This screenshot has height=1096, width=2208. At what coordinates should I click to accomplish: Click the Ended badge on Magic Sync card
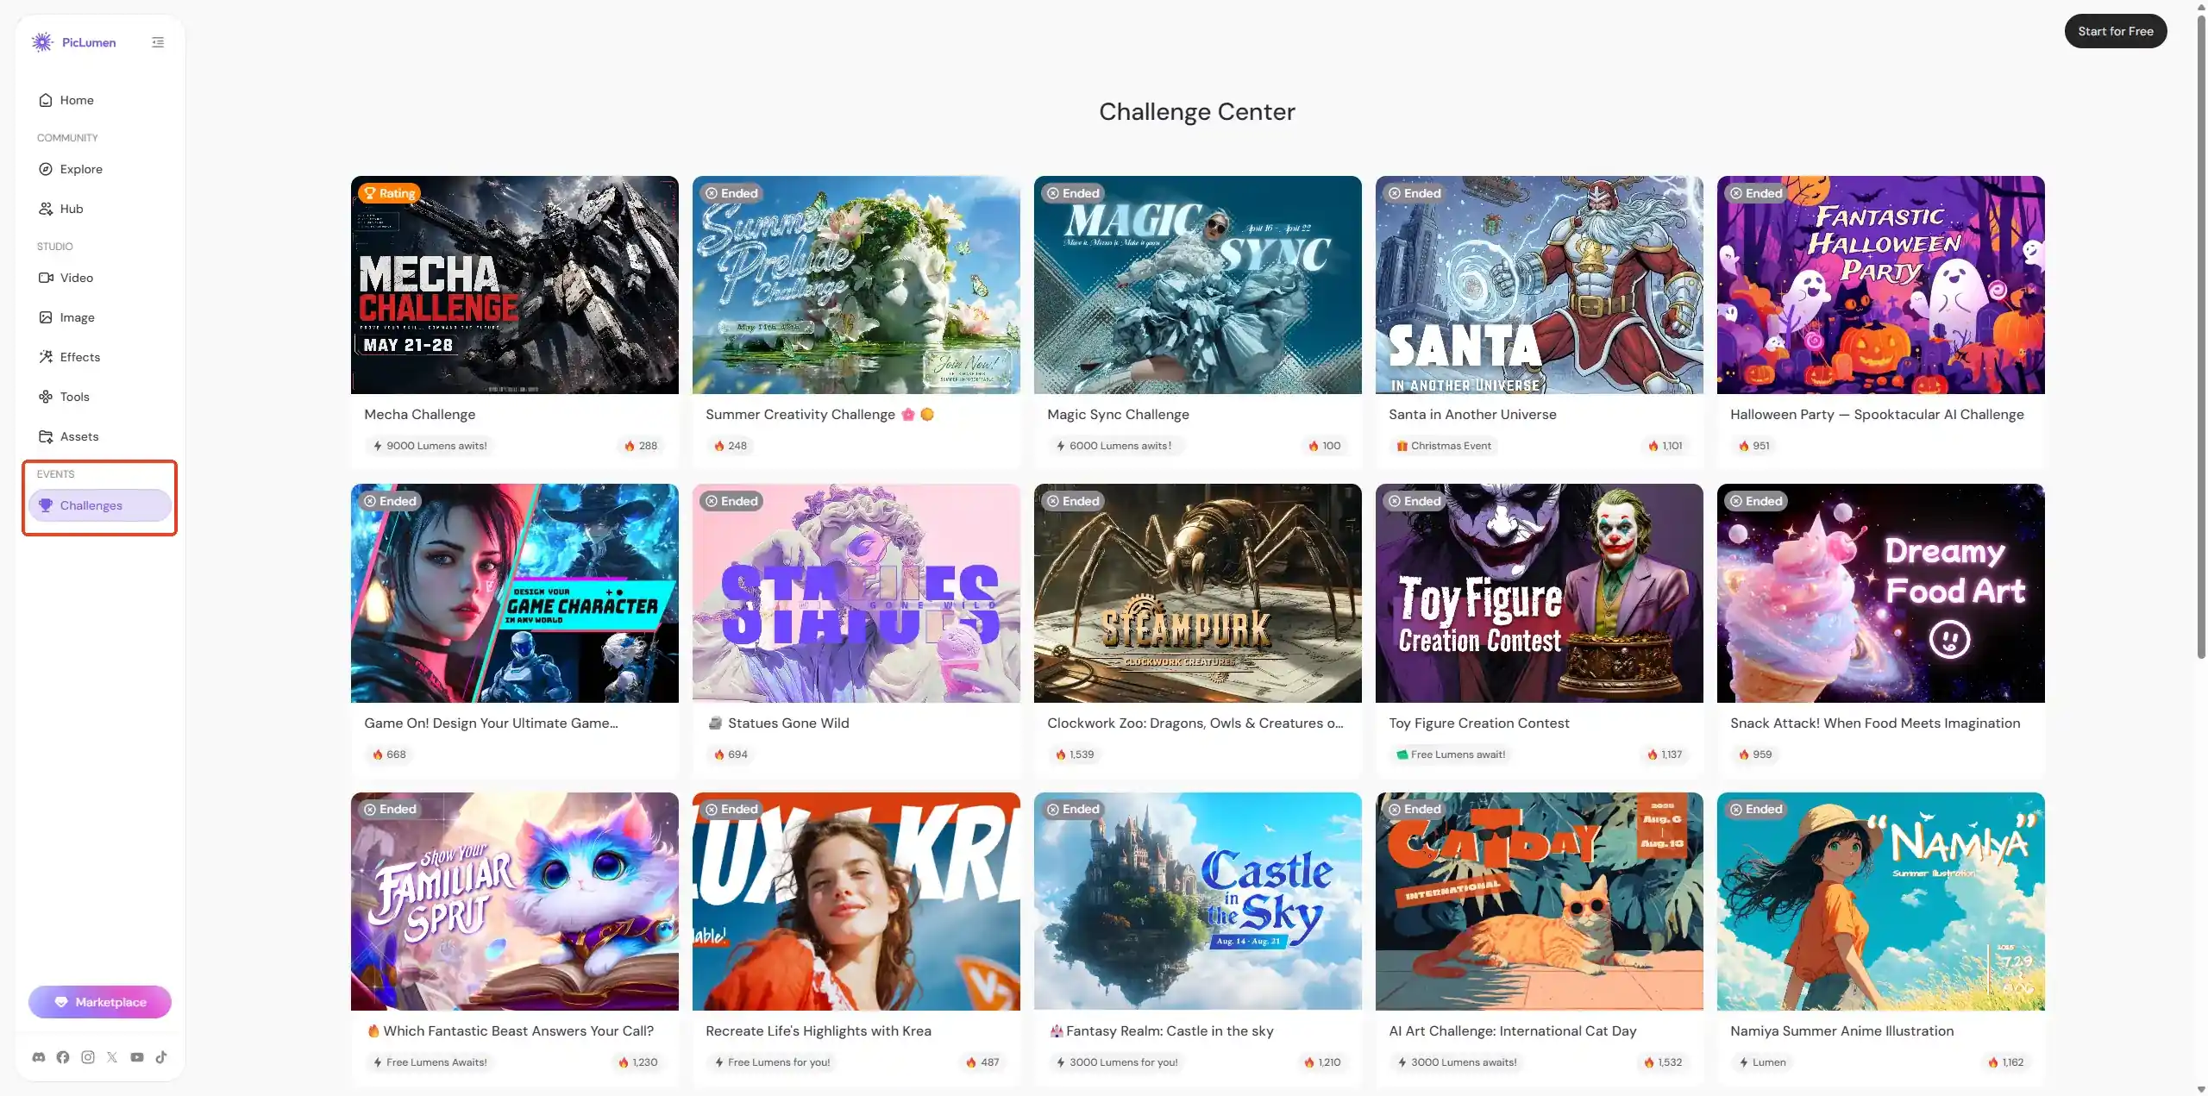(x=1073, y=193)
